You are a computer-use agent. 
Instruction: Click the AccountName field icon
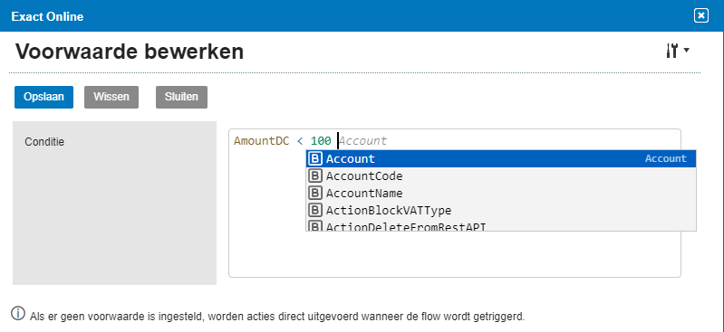click(315, 194)
